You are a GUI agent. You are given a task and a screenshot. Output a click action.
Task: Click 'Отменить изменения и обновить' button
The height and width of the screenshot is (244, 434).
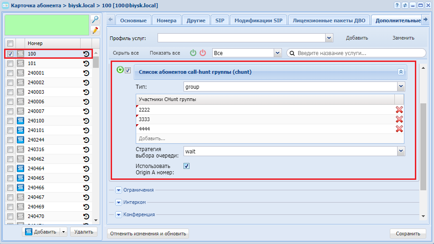(x=148, y=234)
